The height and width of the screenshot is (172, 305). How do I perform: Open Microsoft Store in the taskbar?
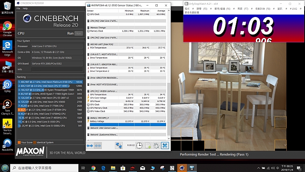point(123,168)
